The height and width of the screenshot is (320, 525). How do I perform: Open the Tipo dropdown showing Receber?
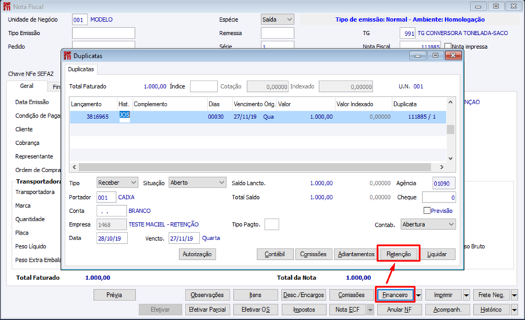[x=117, y=183]
